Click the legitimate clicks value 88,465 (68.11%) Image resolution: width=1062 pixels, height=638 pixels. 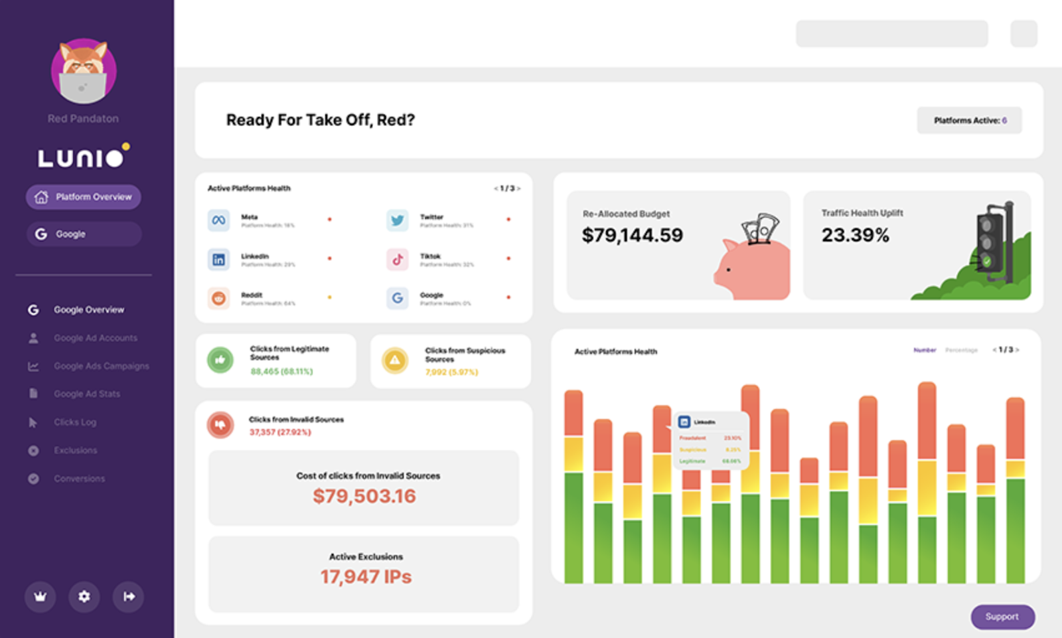[281, 372]
